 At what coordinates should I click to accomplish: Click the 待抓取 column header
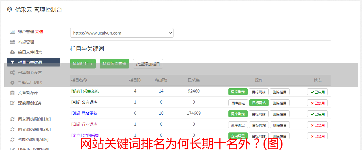161,80
